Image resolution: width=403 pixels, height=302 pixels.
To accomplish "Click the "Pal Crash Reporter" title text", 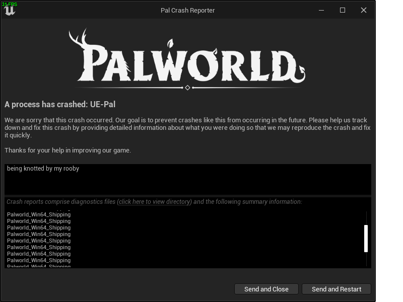I will click(x=187, y=11).
